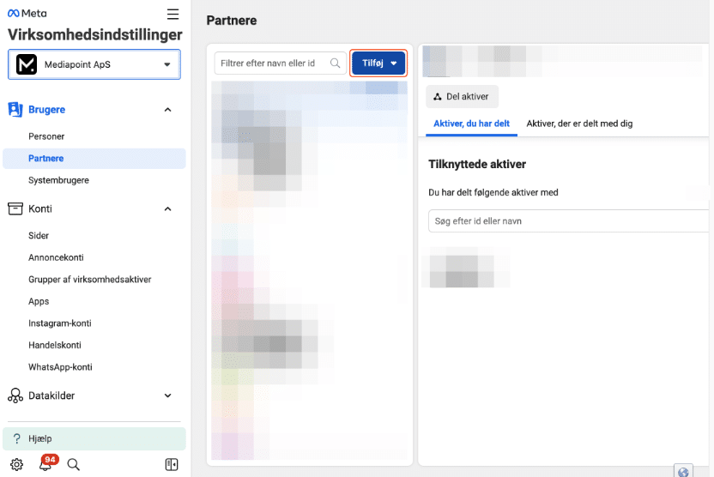Select Partnere in the sidebar
714x477 pixels.
coord(94,159)
